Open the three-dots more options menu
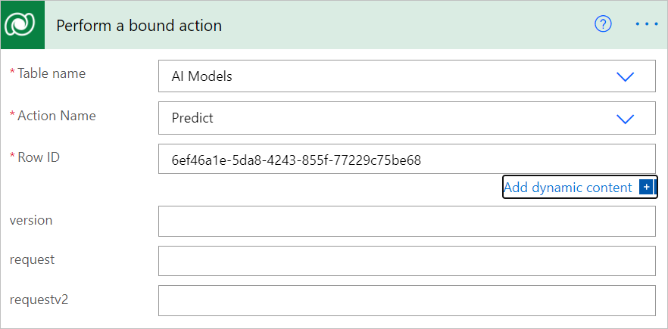The height and width of the screenshot is (329, 668). (647, 24)
